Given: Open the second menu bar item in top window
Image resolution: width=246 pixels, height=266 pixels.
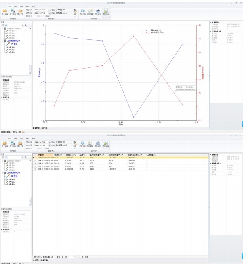Looking at the screenshot, I should (x=15, y=6).
